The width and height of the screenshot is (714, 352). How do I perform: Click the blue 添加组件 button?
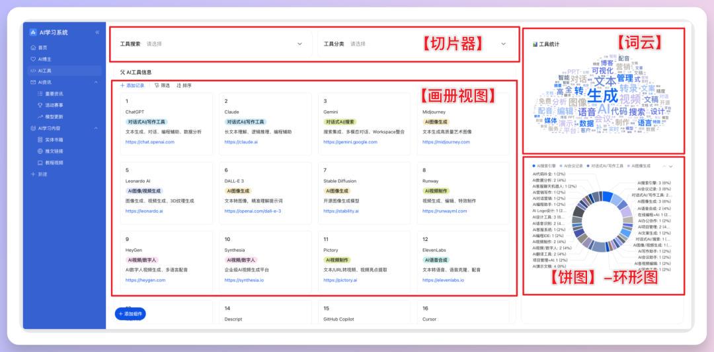[130, 314]
